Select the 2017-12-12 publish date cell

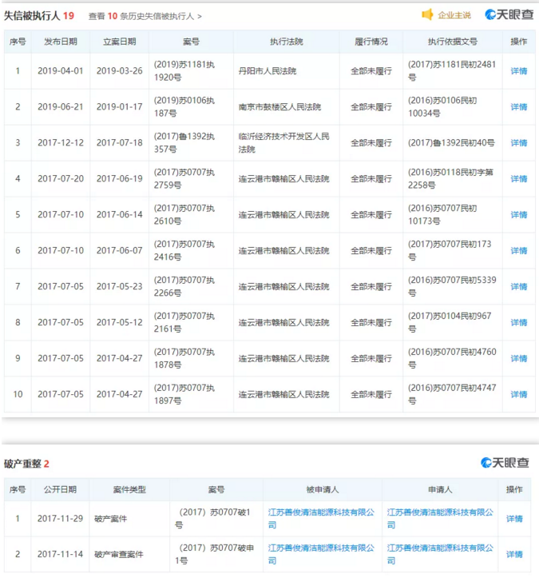pyautogui.click(x=61, y=142)
